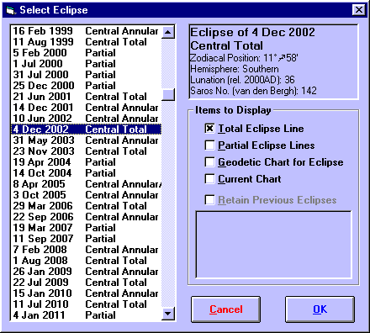
Task: Select the 11 Jul 2010 Central Total eclipse
Action: click(86, 304)
